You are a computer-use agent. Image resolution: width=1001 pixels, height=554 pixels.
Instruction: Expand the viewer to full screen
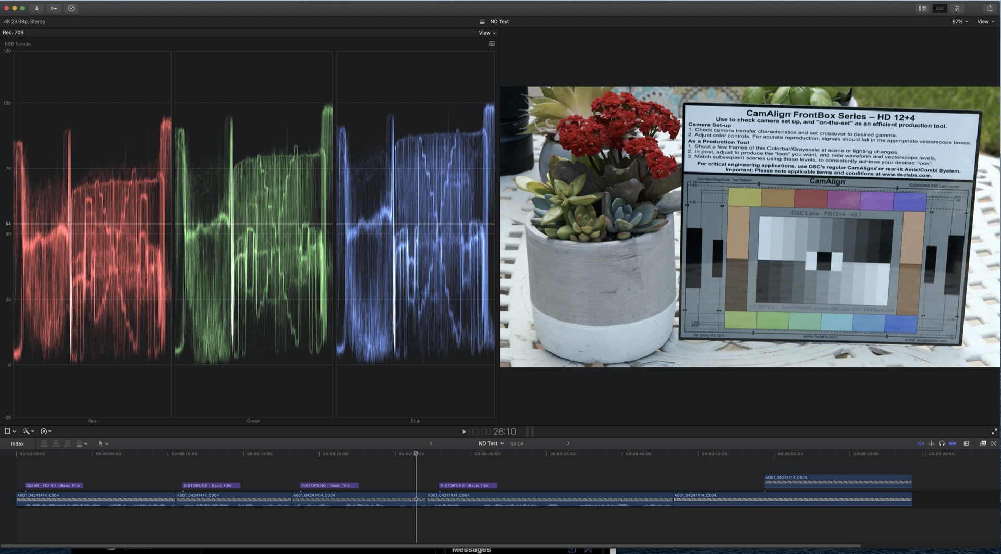point(994,432)
